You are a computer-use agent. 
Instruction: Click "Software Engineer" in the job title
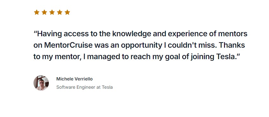tap(76, 87)
